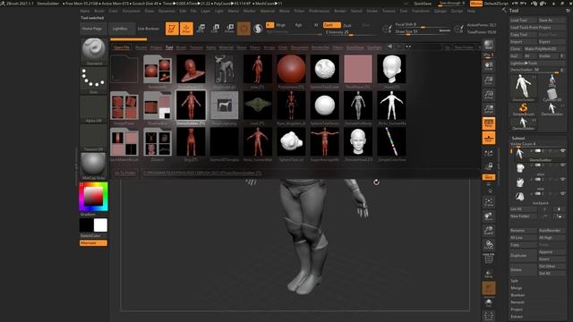This screenshot has width=573, height=322.
Task: Click the QuickSave button
Action: [423, 4]
